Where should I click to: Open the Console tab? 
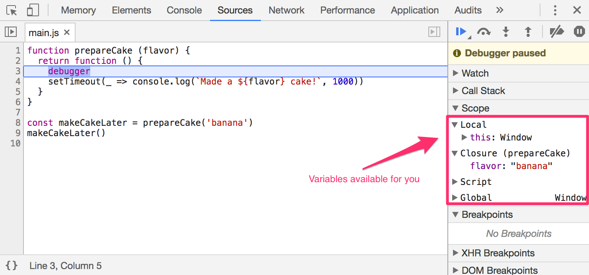point(184,10)
